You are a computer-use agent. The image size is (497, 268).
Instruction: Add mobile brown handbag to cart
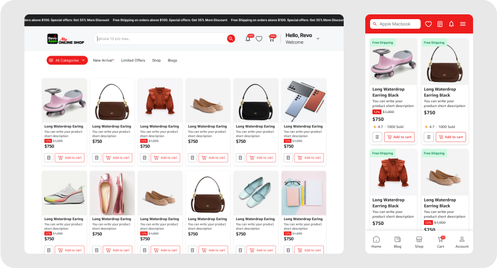click(x=451, y=137)
